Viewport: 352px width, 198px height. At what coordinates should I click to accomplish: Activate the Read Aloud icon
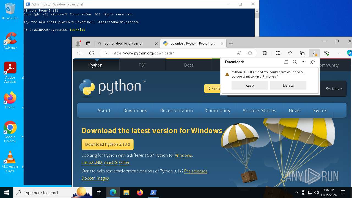click(239, 53)
